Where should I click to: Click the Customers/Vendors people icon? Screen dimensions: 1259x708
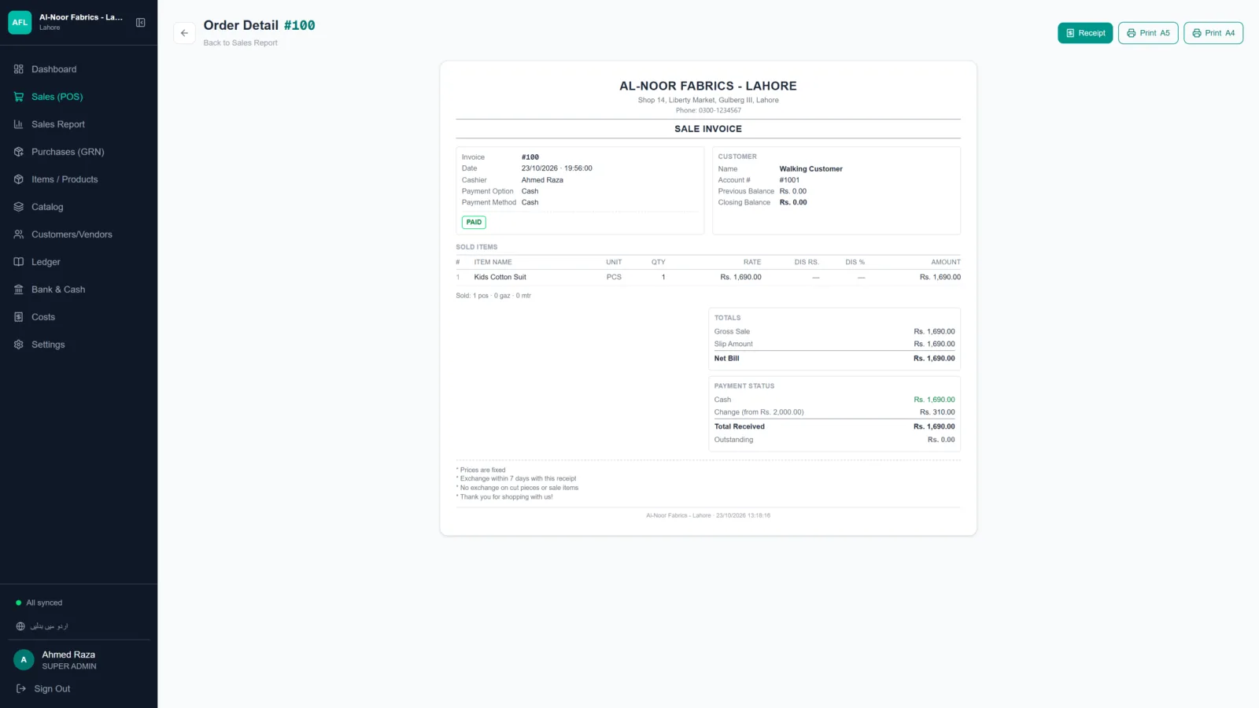click(19, 234)
